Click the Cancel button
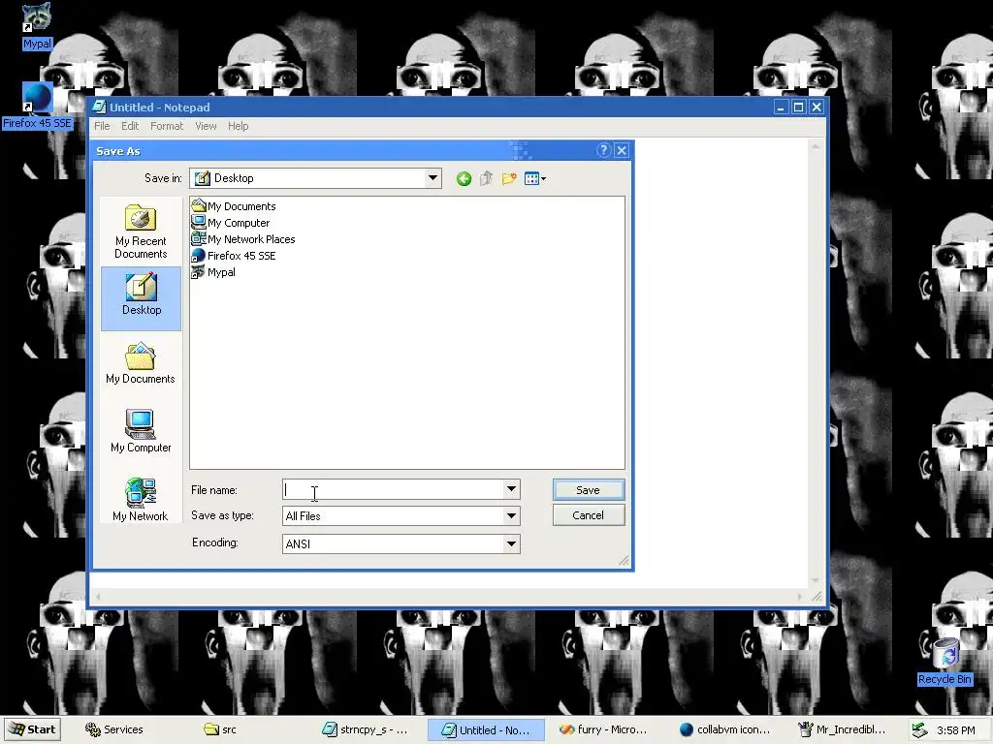Image resolution: width=993 pixels, height=744 pixels. click(x=589, y=515)
